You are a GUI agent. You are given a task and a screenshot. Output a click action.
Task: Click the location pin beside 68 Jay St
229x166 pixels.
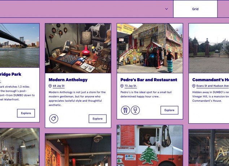(50, 86)
